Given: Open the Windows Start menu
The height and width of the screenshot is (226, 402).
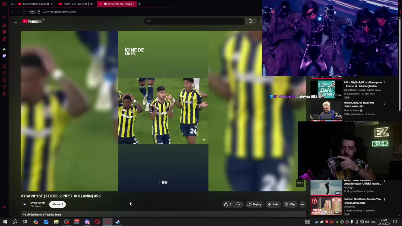Looking at the screenshot, I should [5, 222].
